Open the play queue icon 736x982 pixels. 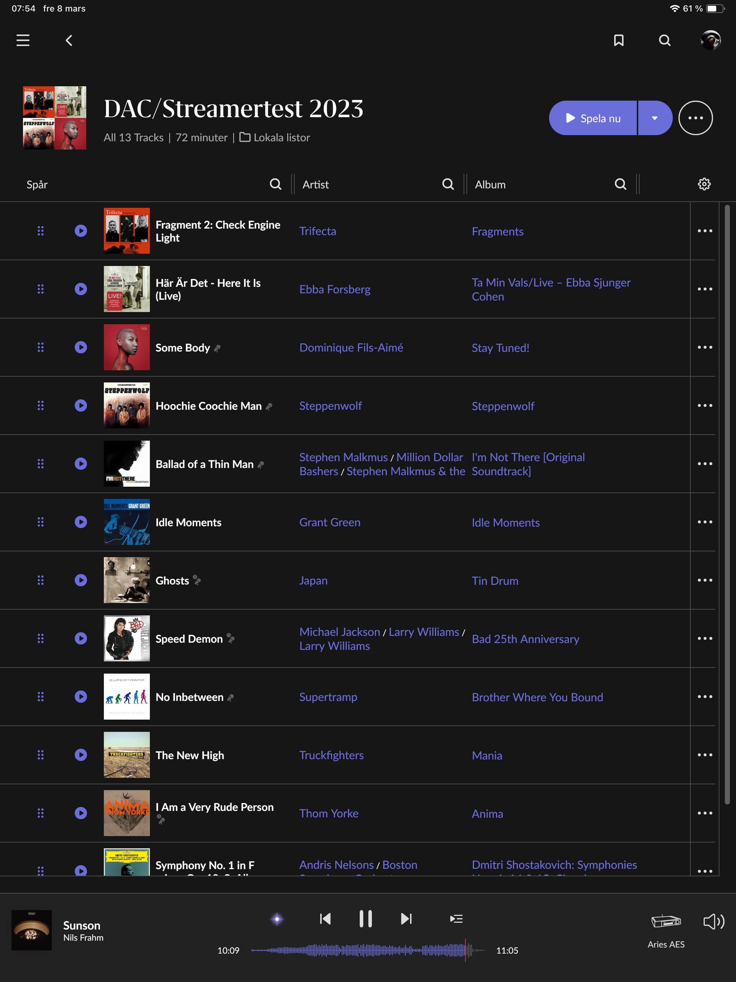pyautogui.click(x=456, y=918)
